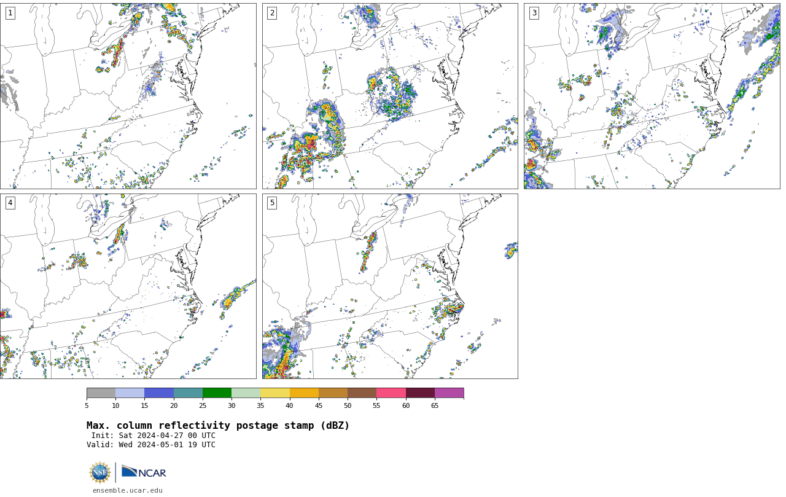Click the NCAR logo
Screen dimensions: 786x497
coord(144,472)
